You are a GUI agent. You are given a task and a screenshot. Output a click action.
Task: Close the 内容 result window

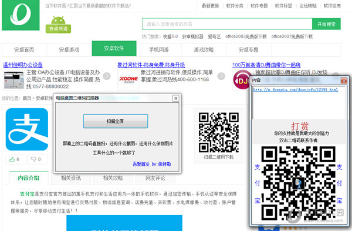pos(344,81)
